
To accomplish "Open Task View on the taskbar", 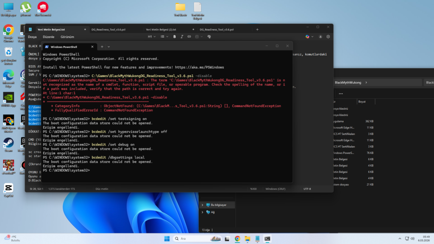I will click(x=227, y=239).
